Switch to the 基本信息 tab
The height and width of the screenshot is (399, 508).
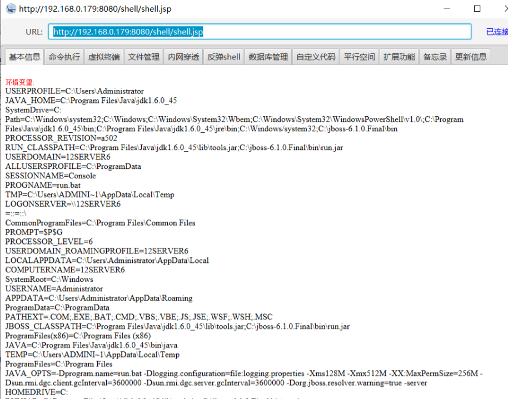[24, 57]
